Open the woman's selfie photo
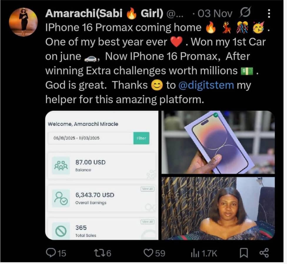287x264 pixels. point(218,208)
